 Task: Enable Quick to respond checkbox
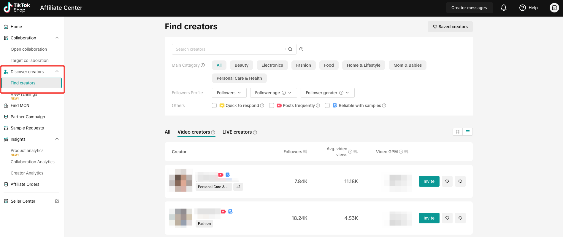214,105
